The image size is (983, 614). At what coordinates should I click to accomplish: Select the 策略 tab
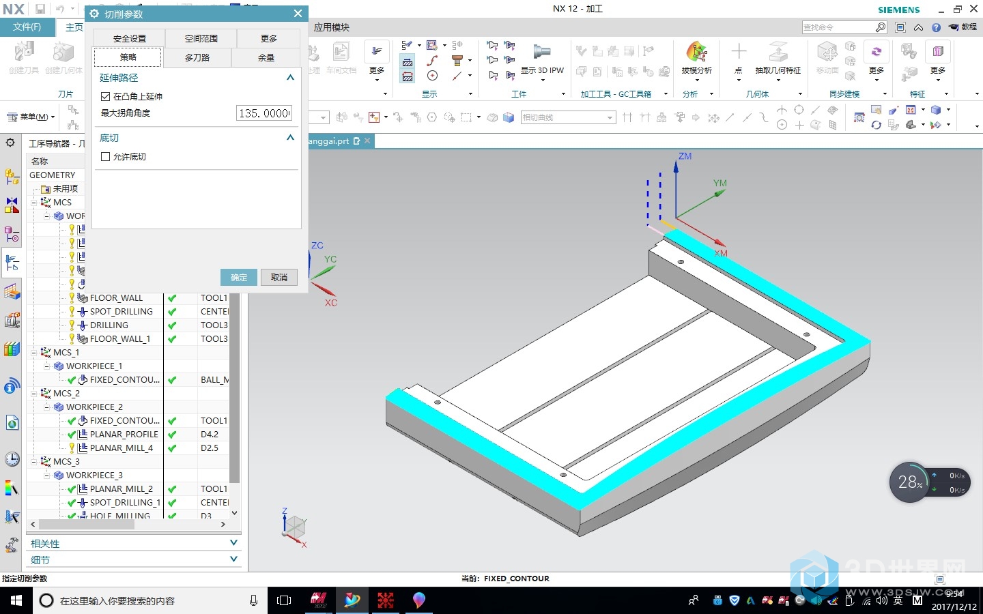tap(128, 57)
